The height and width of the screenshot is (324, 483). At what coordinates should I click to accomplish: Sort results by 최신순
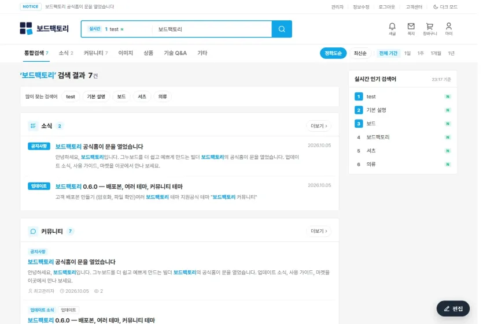click(x=360, y=53)
